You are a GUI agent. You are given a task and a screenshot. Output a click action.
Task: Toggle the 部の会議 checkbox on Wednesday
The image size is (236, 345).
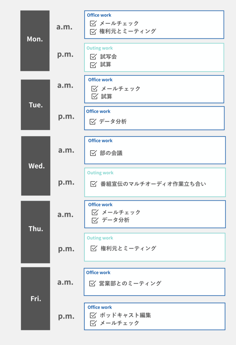point(93,153)
